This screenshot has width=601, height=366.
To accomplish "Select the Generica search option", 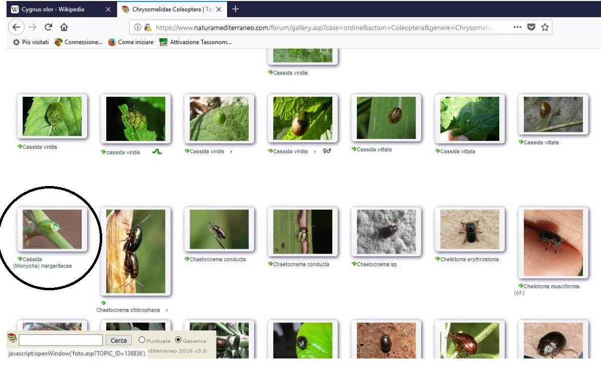I will (x=178, y=340).
